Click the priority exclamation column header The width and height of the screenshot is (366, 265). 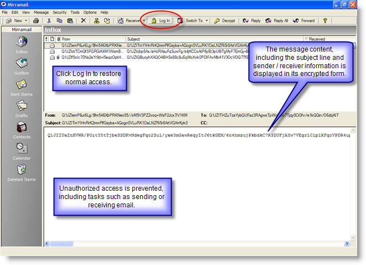click(x=46, y=39)
